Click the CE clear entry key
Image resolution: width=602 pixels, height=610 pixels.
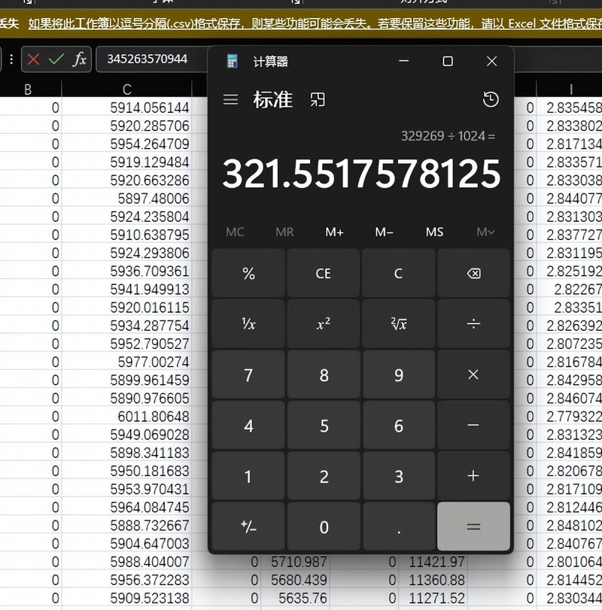tap(324, 274)
